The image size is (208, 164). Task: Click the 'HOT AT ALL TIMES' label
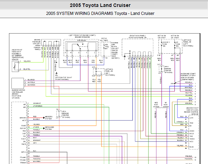click(104, 39)
